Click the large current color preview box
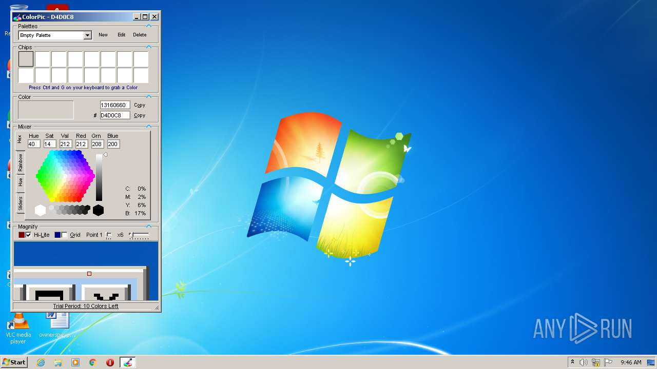 point(46,110)
